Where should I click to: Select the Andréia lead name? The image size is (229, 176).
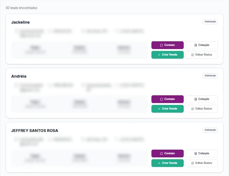coord(19,76)
